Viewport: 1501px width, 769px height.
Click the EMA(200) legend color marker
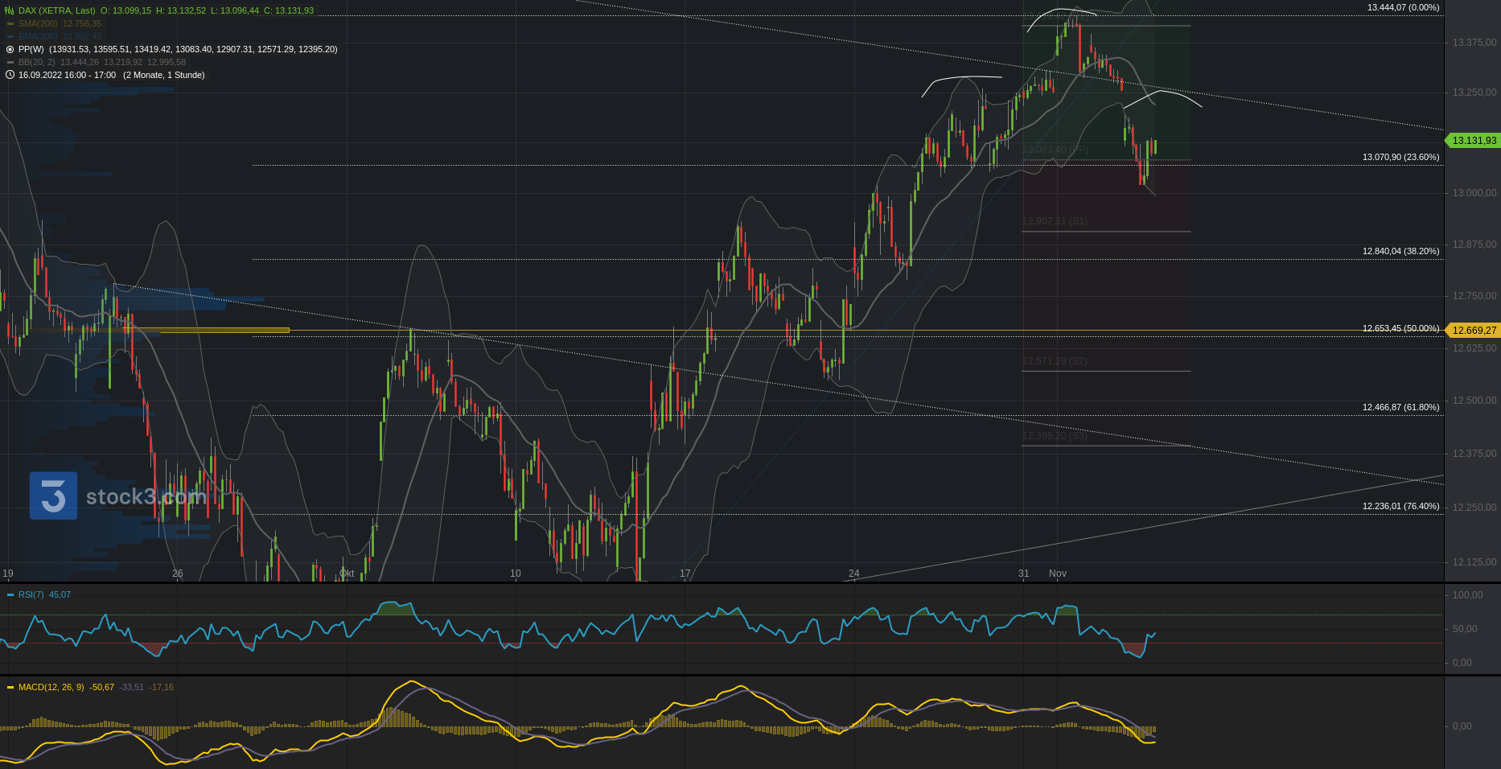(x=10, y=36)
